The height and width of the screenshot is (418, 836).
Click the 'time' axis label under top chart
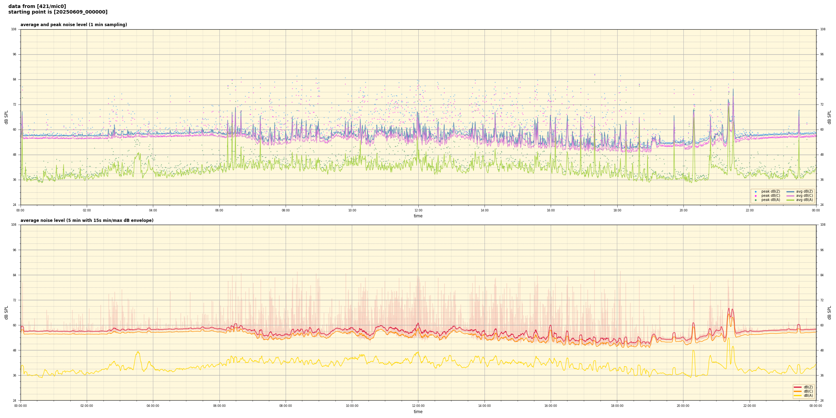tap(418, 216)
